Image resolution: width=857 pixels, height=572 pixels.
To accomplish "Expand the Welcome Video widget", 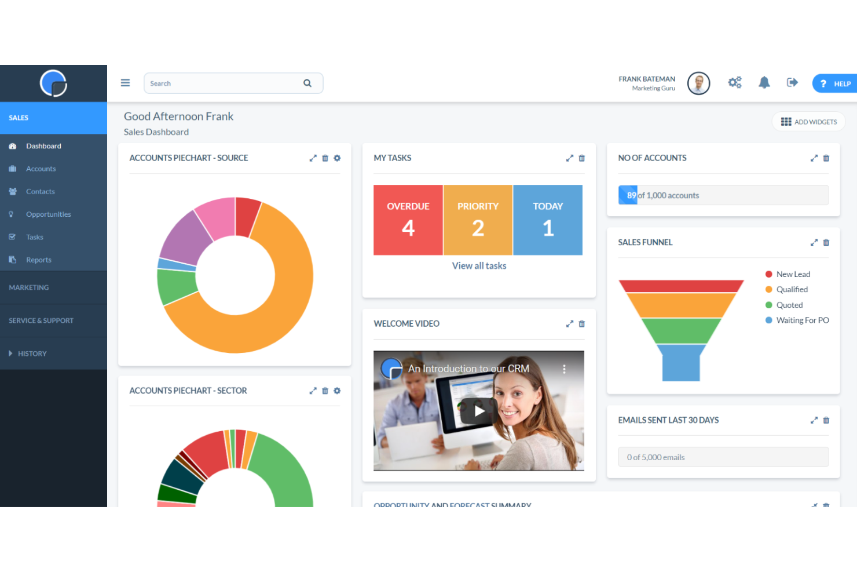I will coord(569,323).
